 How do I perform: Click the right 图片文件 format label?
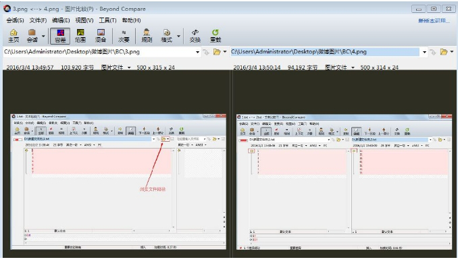coord(336,68)
